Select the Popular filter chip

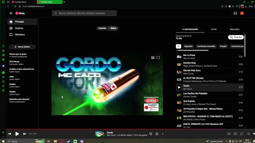(x=223, y=46)
